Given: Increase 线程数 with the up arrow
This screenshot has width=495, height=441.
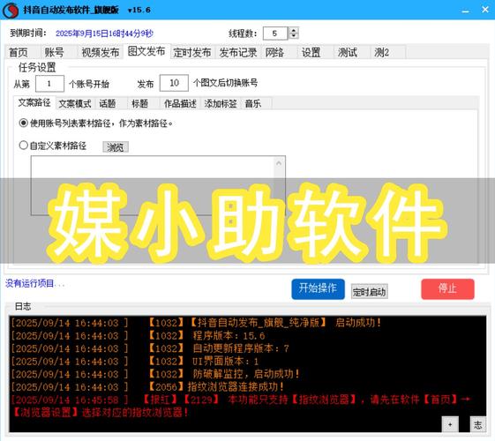Looking at the screenshot, I should pos(294,30).
